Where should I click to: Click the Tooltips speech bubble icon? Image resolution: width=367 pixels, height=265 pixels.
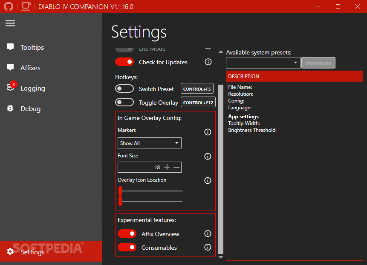click(10, 47)
